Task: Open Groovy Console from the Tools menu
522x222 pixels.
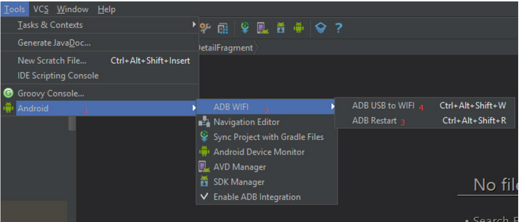Action: [51, 93]
